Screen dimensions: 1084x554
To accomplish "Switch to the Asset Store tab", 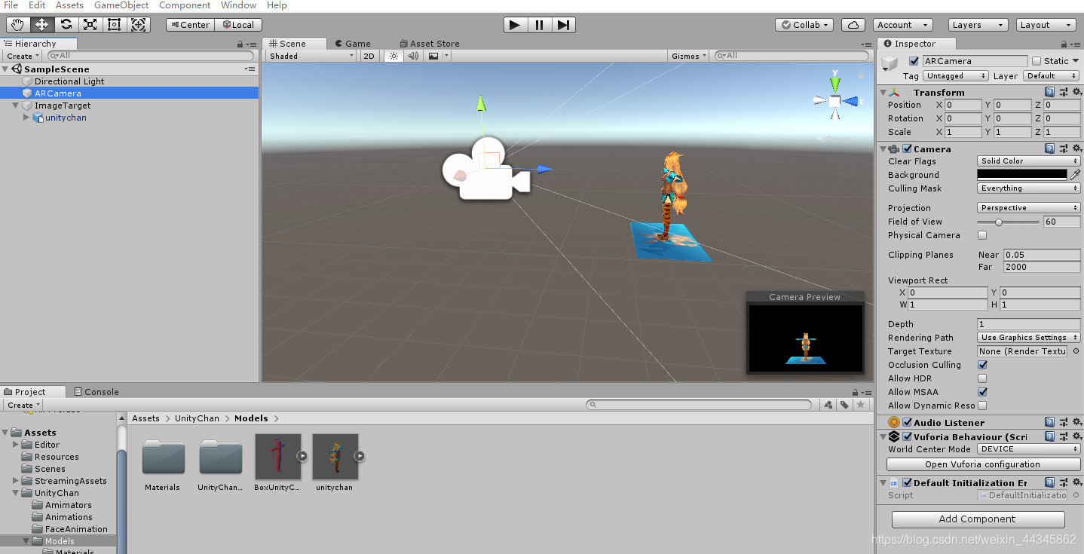I will pyautogui.click(x=428, y=44).
